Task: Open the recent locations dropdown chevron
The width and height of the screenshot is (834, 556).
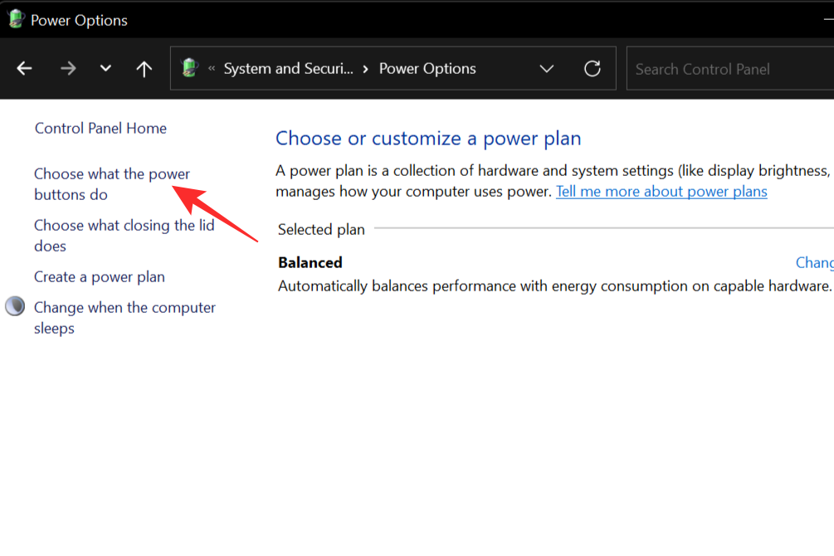Action: pos(105,69)
